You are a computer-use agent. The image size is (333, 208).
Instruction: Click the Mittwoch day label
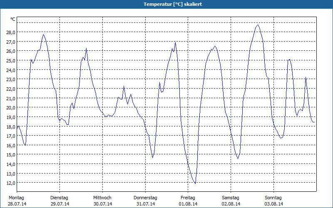tap(102, 198)
